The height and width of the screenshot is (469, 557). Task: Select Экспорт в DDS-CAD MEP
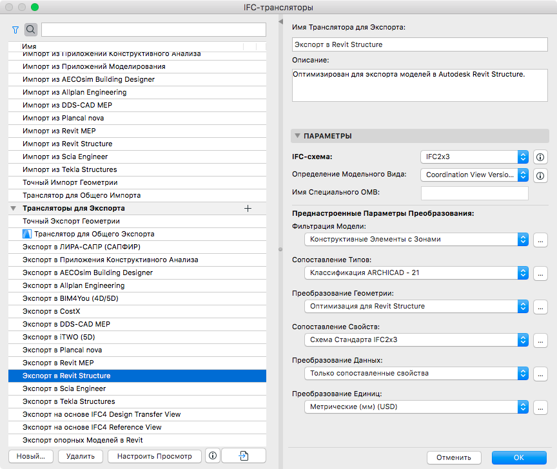137,324
